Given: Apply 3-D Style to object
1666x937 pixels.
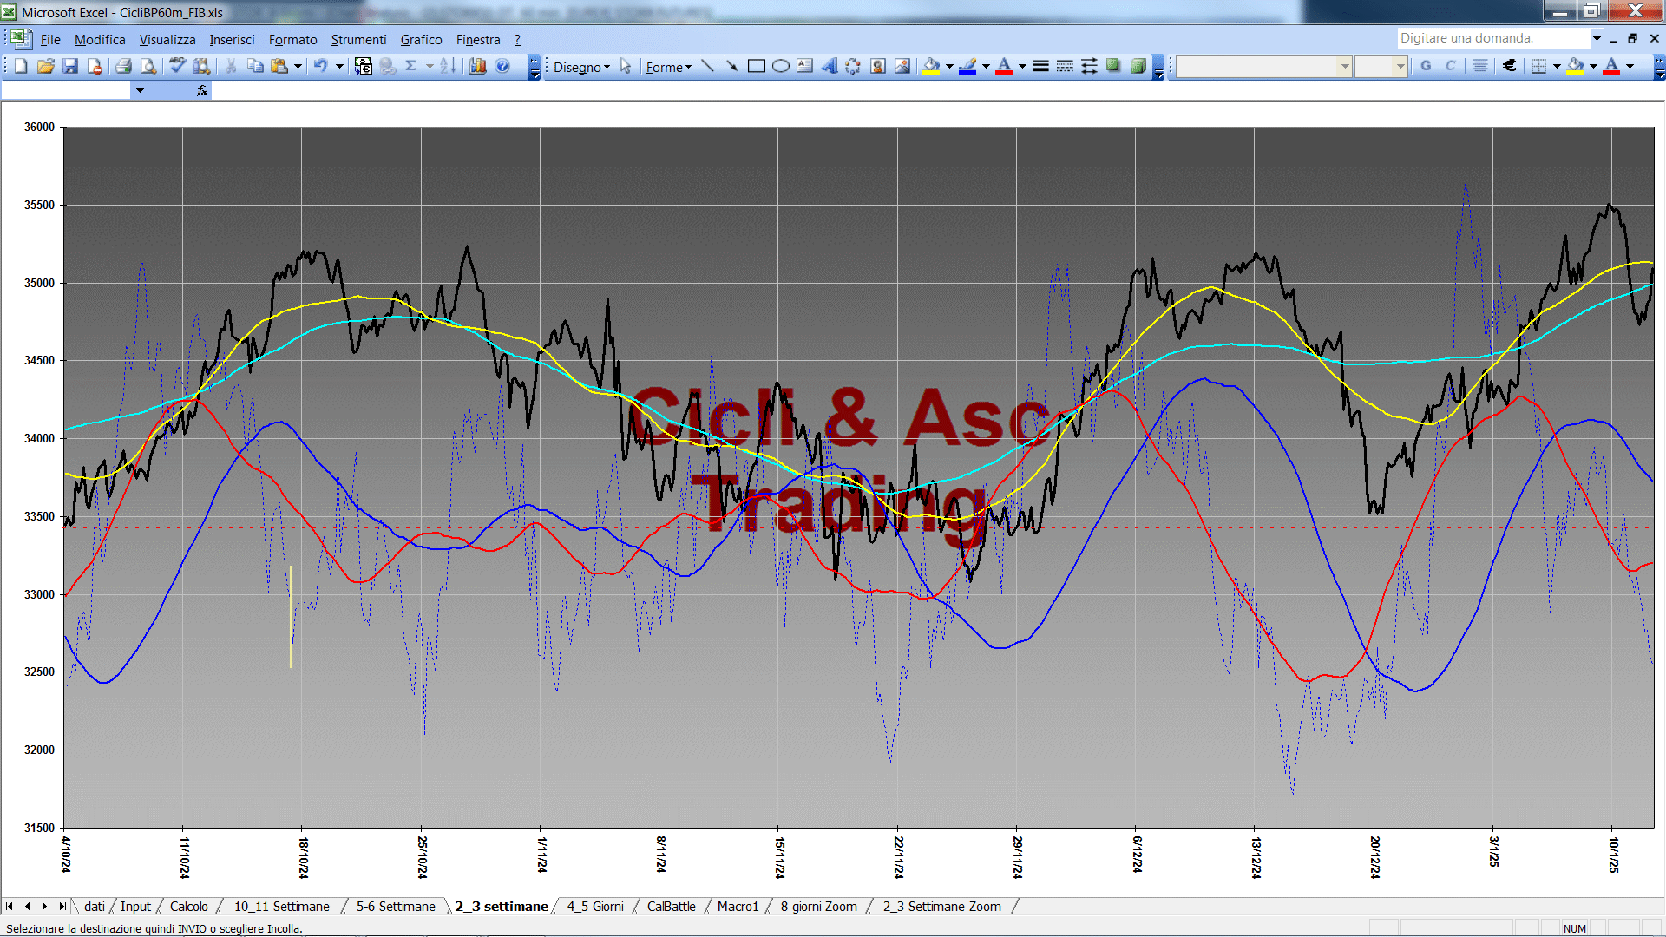Looking at the screenshot, I should (x=1138, y=66).
